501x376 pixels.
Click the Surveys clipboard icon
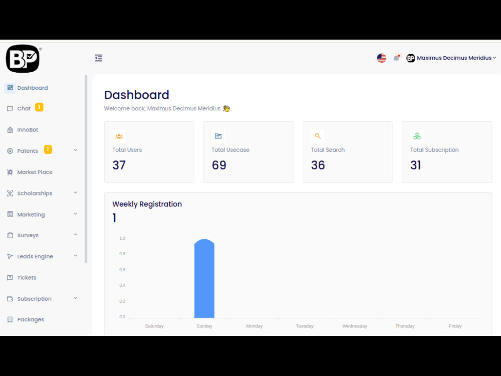click(10, 235)
